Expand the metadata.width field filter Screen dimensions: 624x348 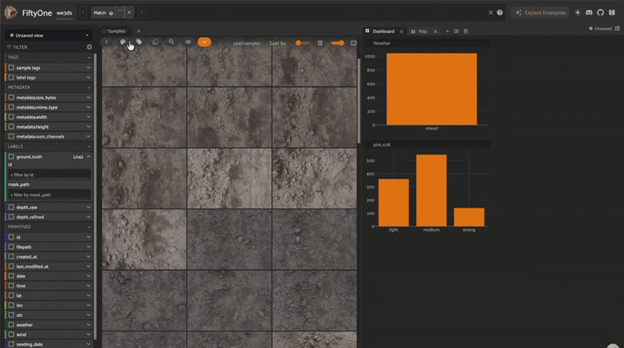pos(87,117)
